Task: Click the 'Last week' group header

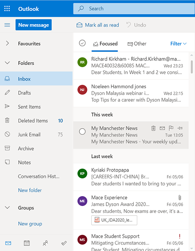Action: (102, 156)
